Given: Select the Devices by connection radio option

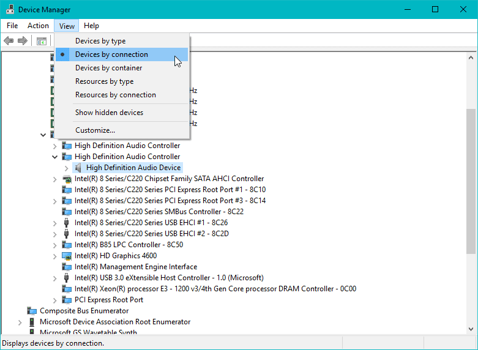Looking at the screenshot, I should (x=122, y=54).
